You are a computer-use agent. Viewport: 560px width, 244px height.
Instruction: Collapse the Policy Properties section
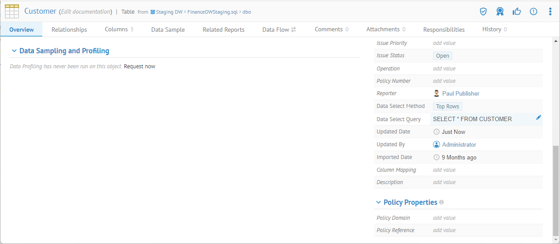click(x=378, y=203)
